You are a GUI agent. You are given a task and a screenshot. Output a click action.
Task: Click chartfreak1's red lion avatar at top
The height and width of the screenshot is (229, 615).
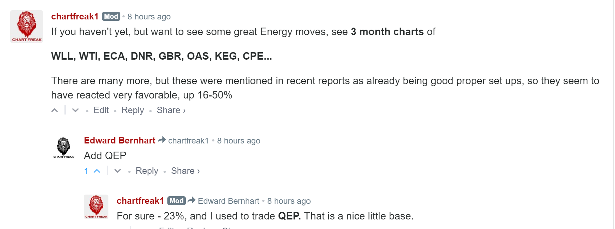pyautogui.click(x=27, y=26)
